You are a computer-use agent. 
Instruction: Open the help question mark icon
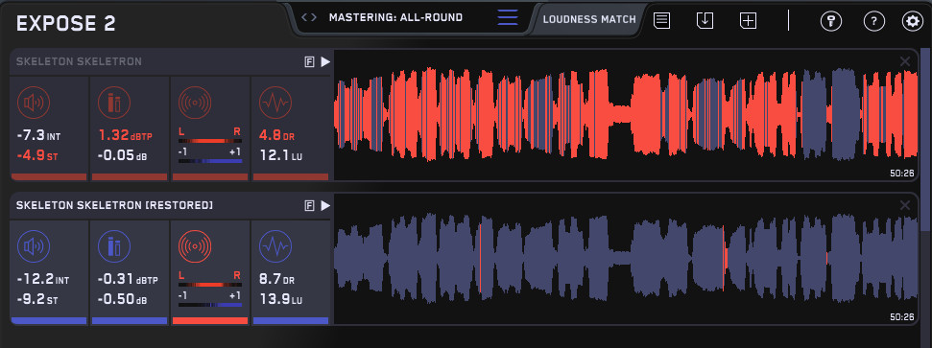click(873, 21)
